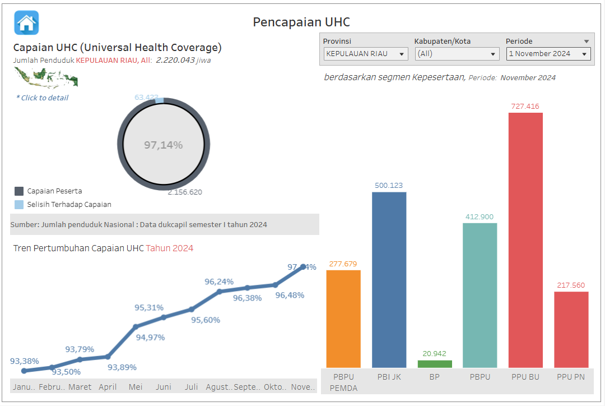The image size is (605, 406).
Task: Select the teal PBPU bar
Action: (480, 295)
